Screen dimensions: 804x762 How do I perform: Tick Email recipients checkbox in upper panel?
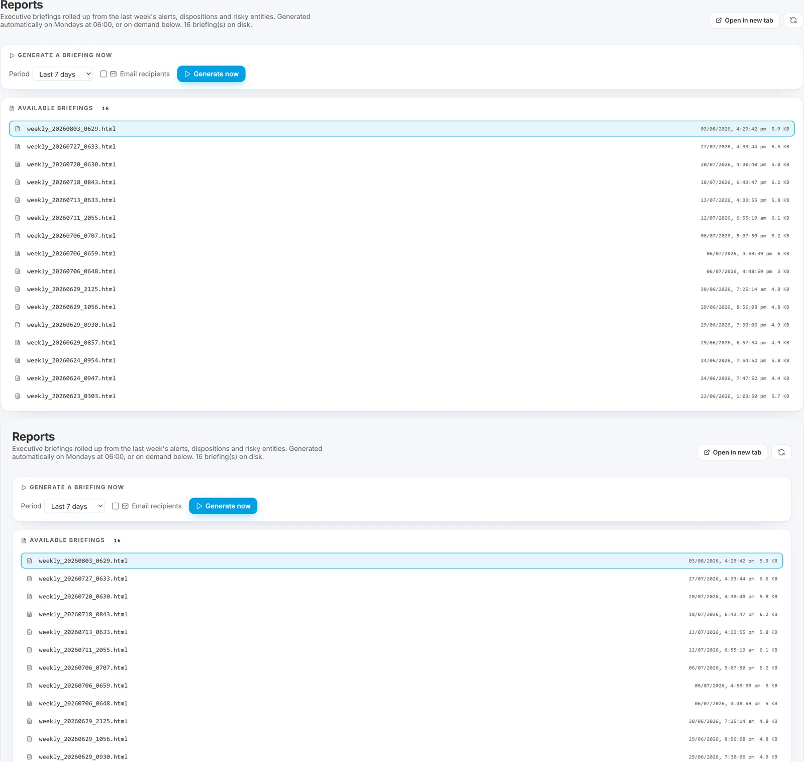(104, 74)
